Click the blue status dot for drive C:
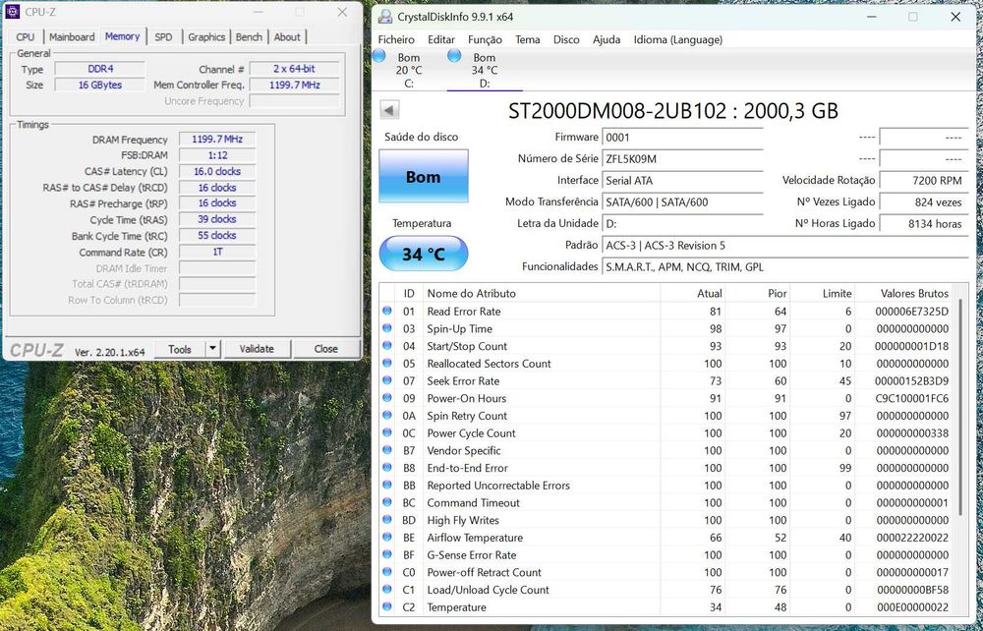Screen dimensions: 983x631 tap(378, 56)
